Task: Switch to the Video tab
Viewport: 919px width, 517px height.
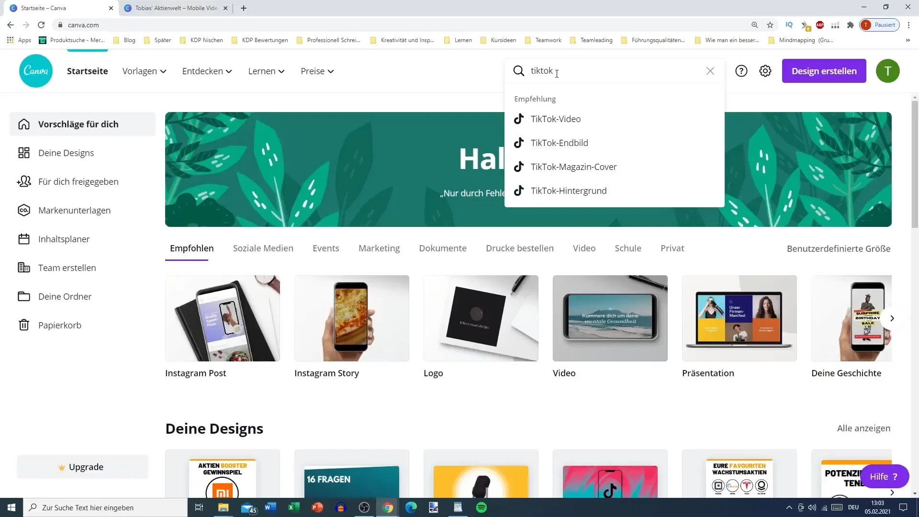Action: 584,248
